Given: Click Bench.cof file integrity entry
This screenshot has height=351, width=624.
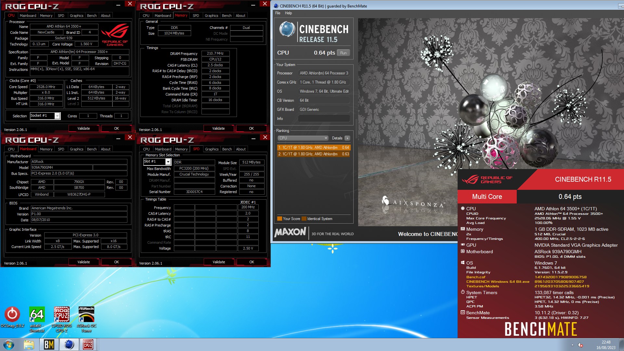Looking at the screenshot, I should 475,277.
